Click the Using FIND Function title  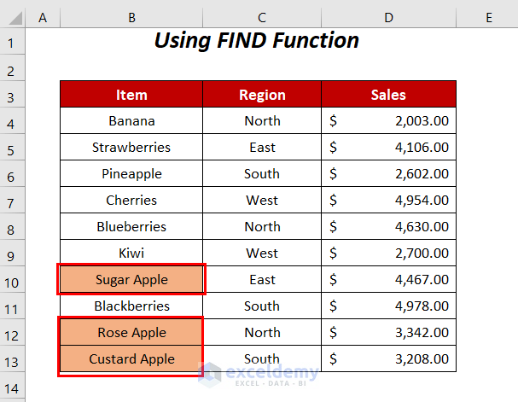(x=256, y=40)
